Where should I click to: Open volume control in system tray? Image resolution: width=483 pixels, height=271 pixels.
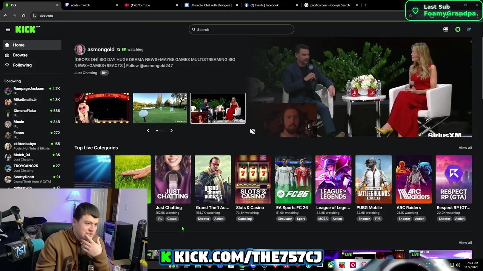458,265
